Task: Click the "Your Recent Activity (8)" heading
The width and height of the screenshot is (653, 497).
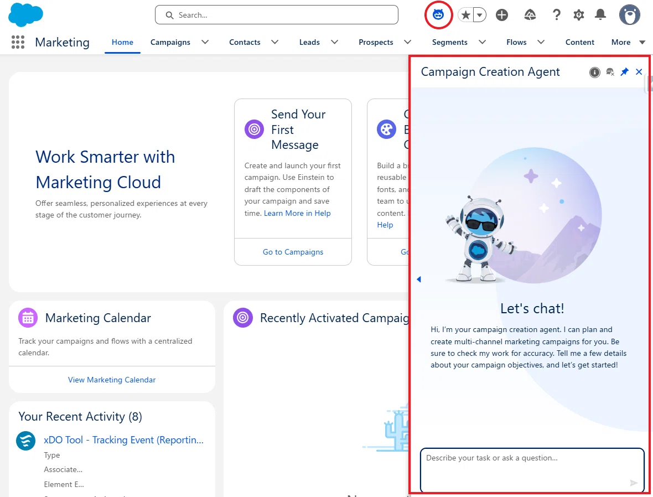Action: pyautogui.click(x=80, y=417)
